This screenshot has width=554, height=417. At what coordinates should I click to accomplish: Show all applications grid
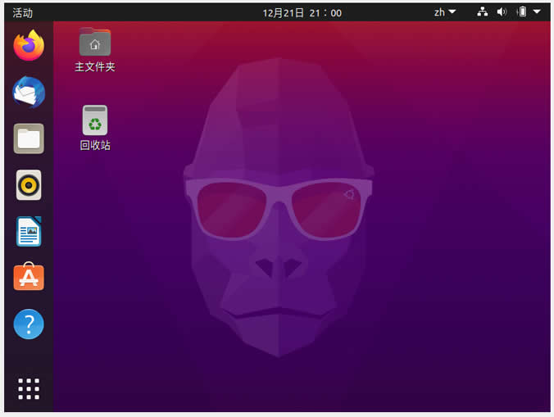point(29,389)
